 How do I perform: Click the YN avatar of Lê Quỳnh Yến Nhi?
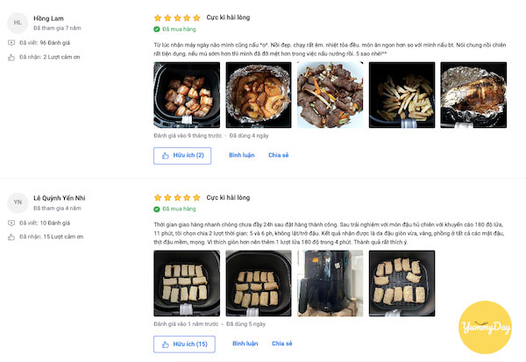[18, 202]
